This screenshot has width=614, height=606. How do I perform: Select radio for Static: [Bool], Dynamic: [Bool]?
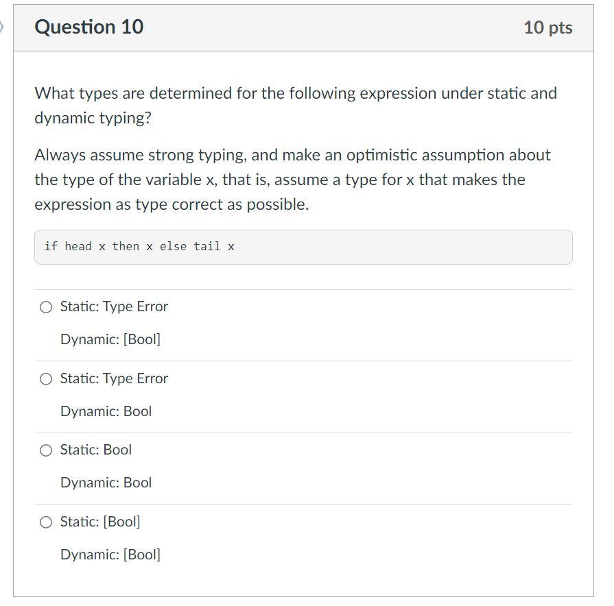pos(46,522)
